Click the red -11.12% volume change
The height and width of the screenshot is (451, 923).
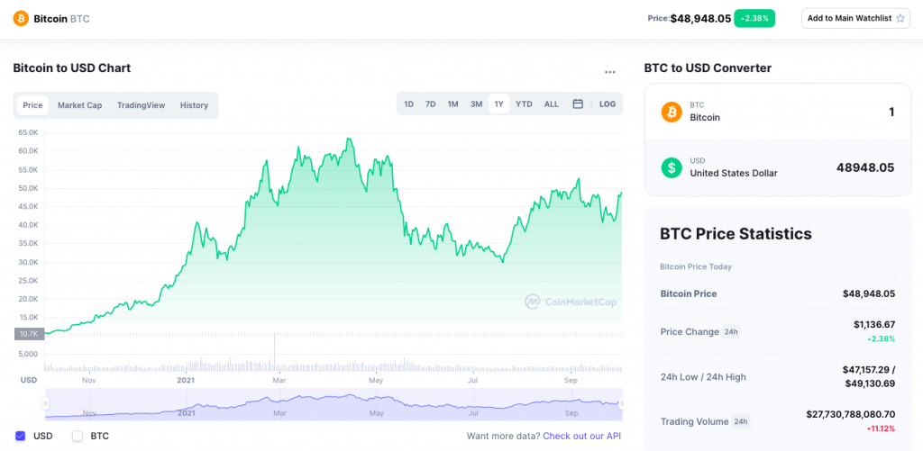(880, 428)
